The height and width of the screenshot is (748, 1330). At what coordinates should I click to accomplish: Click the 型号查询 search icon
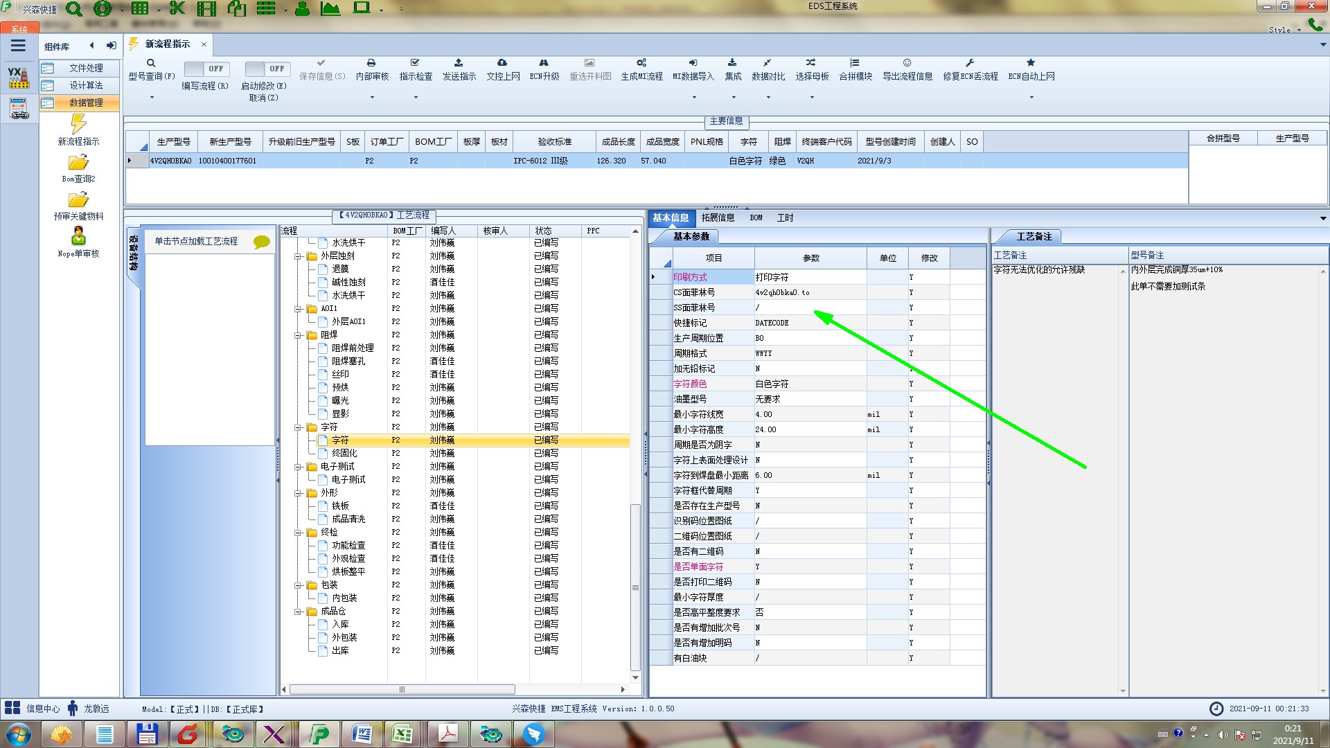[150, 63]
